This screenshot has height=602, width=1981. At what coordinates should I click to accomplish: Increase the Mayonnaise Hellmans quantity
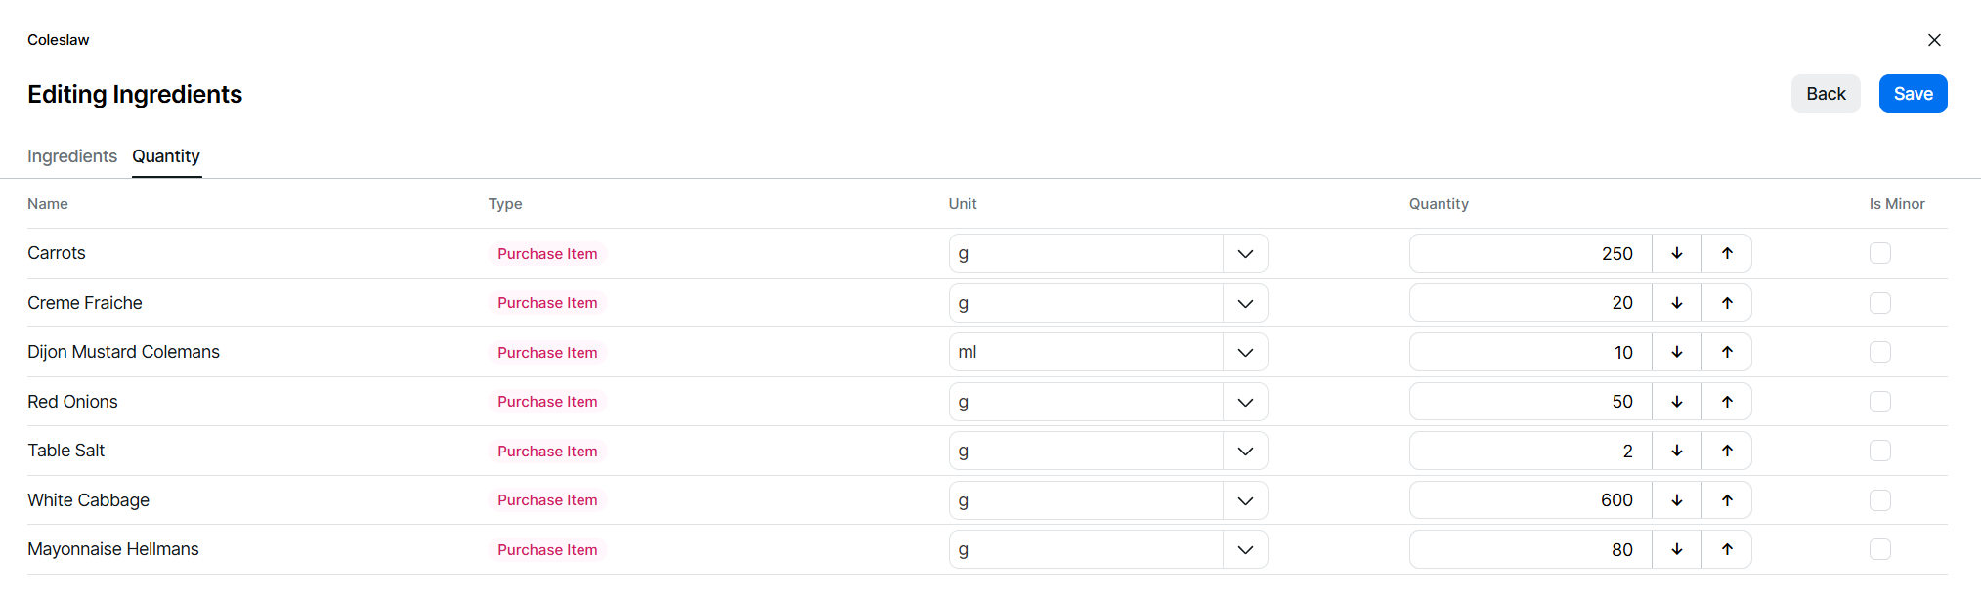click(x=1727, y=549)
